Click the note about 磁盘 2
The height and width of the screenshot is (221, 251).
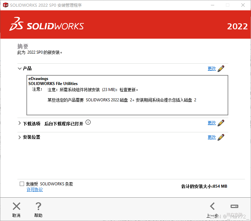[122, 100]
